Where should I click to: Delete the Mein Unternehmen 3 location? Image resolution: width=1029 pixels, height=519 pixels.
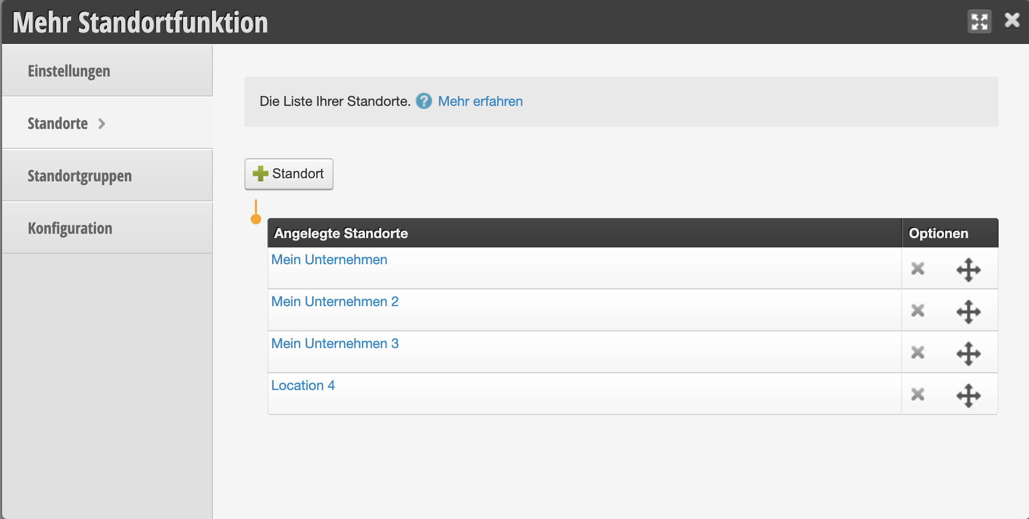pos(917,353)
